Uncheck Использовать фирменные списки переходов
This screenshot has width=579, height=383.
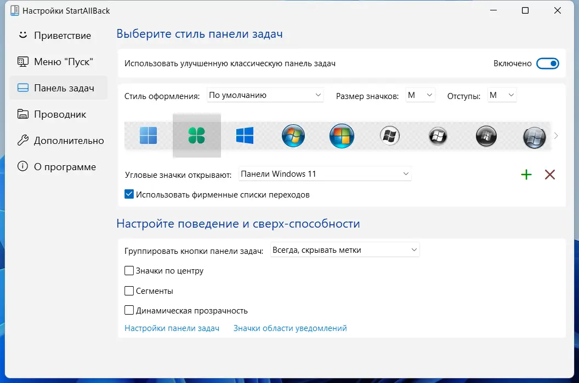point(129,194)
